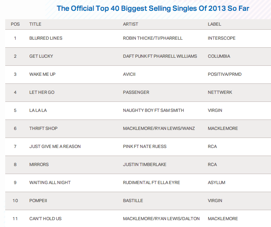
Task: Click the THRIFT SHOP song title
Action: click(43, 128)
